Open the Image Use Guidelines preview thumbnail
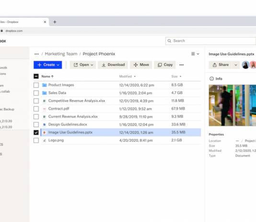256x222 pixels. pyautogui.click(x=233, y=105)
